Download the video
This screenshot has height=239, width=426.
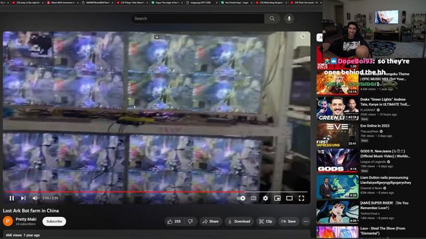tap(239, 221)
